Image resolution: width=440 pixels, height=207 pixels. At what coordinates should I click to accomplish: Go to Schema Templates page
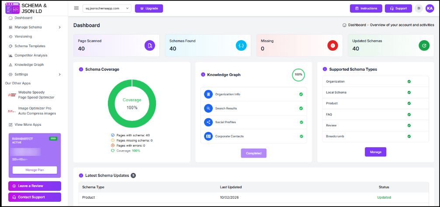pos(30,46)
